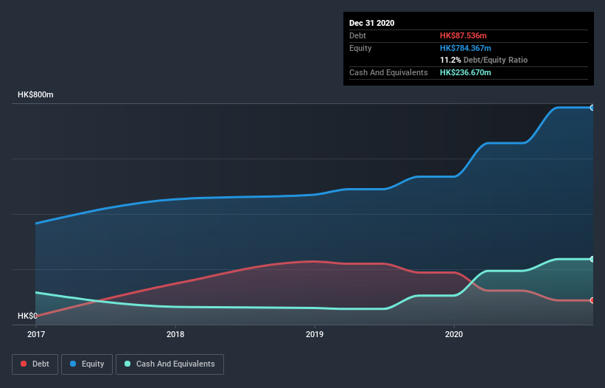Image resolution: width=605 pixels, height=388 pixels.
Task: Click the Cash end-point marker
Action: pos(592,259)
